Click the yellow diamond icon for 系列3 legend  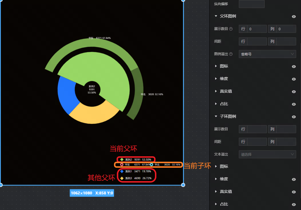(x=122, y=178)
